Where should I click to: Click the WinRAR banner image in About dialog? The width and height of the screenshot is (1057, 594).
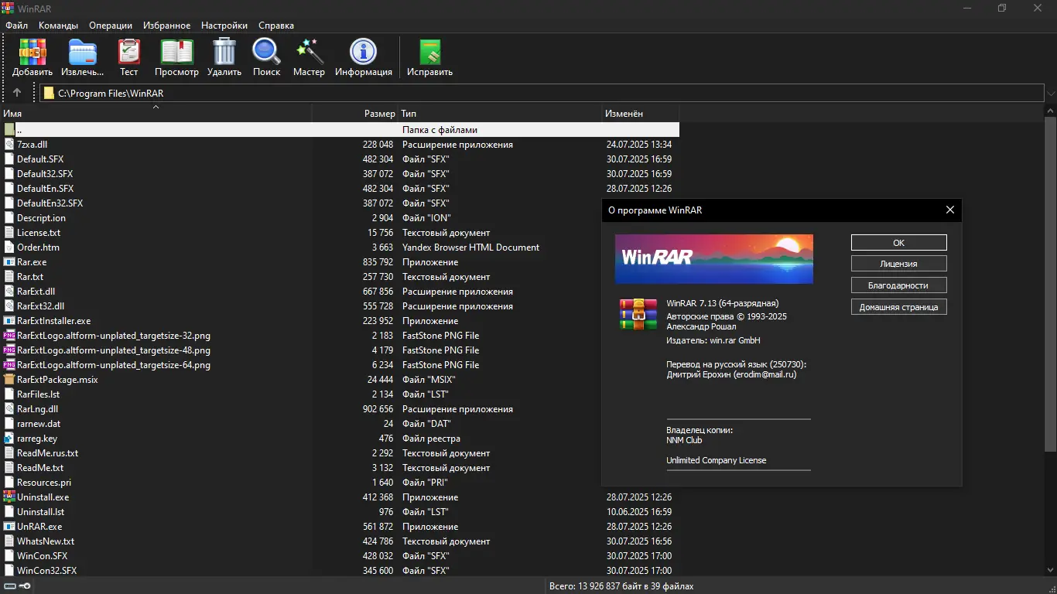click(x=714, y=259)
